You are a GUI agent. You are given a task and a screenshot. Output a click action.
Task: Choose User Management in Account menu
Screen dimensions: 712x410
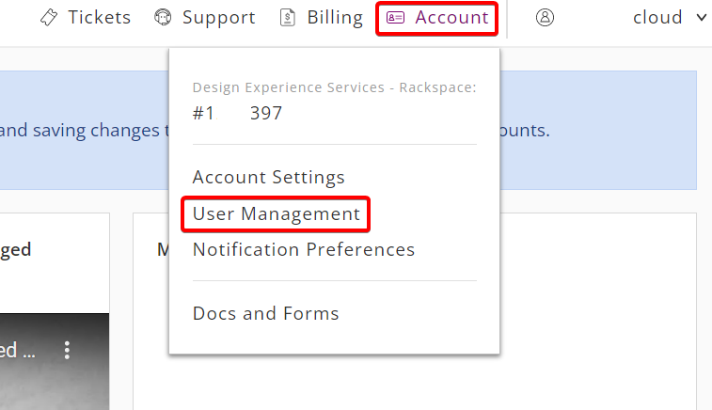click(x=277, y=213)
